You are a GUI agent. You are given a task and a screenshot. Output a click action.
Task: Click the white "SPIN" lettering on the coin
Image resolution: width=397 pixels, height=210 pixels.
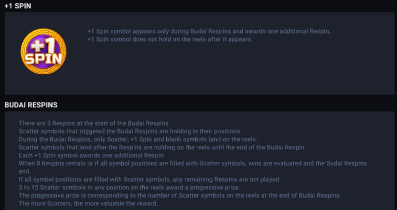point(43,59)
